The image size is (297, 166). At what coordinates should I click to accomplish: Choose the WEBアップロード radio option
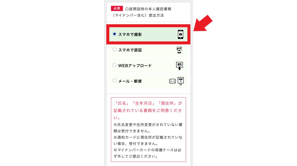tap(114, 65)
